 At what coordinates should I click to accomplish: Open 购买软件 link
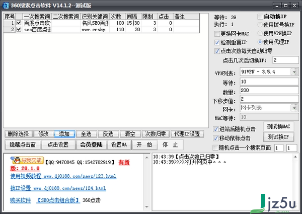[x=21, y=200]
